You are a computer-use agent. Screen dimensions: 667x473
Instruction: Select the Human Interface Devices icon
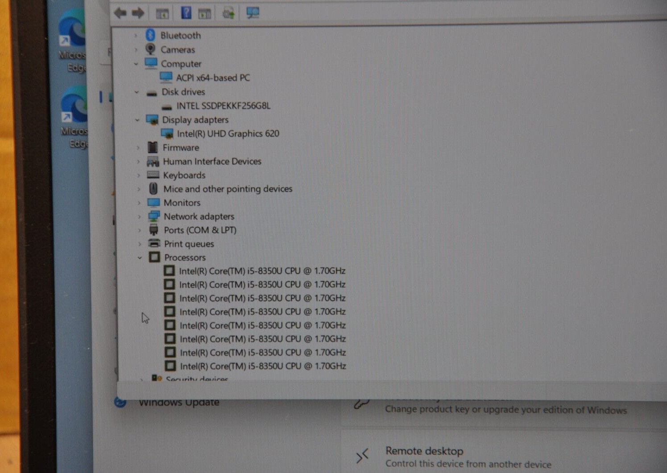(x=153, y=161)
